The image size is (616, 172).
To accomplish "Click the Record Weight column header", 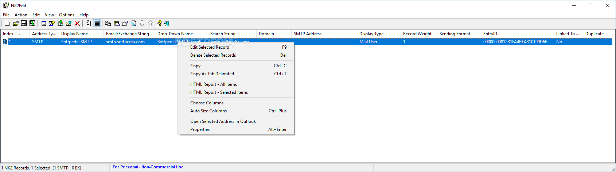I will 417,34.
